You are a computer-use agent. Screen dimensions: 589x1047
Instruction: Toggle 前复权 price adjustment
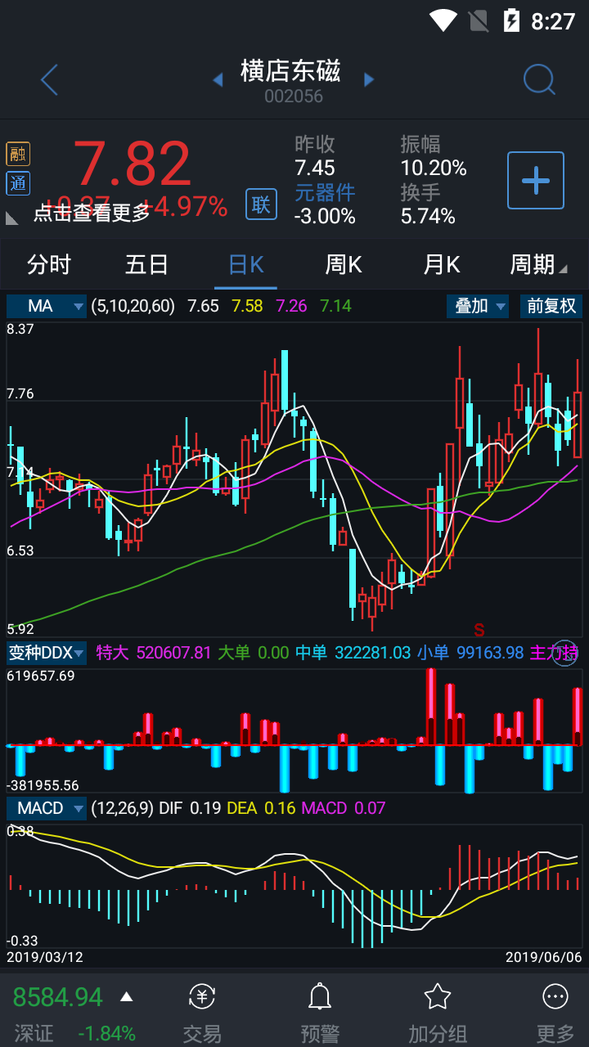coord(551,306)
